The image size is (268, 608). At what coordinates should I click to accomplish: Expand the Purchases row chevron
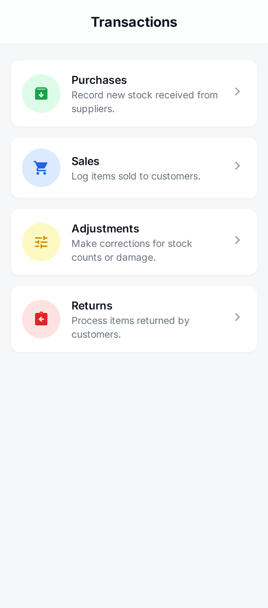pos(237,92)
